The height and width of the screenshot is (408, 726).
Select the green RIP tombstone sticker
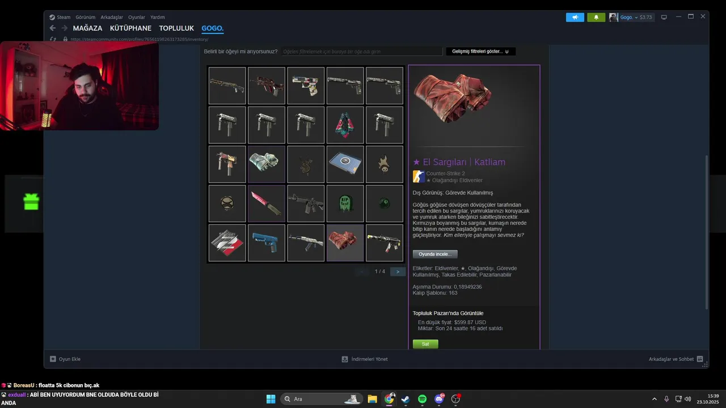click(x=345, y=203)
